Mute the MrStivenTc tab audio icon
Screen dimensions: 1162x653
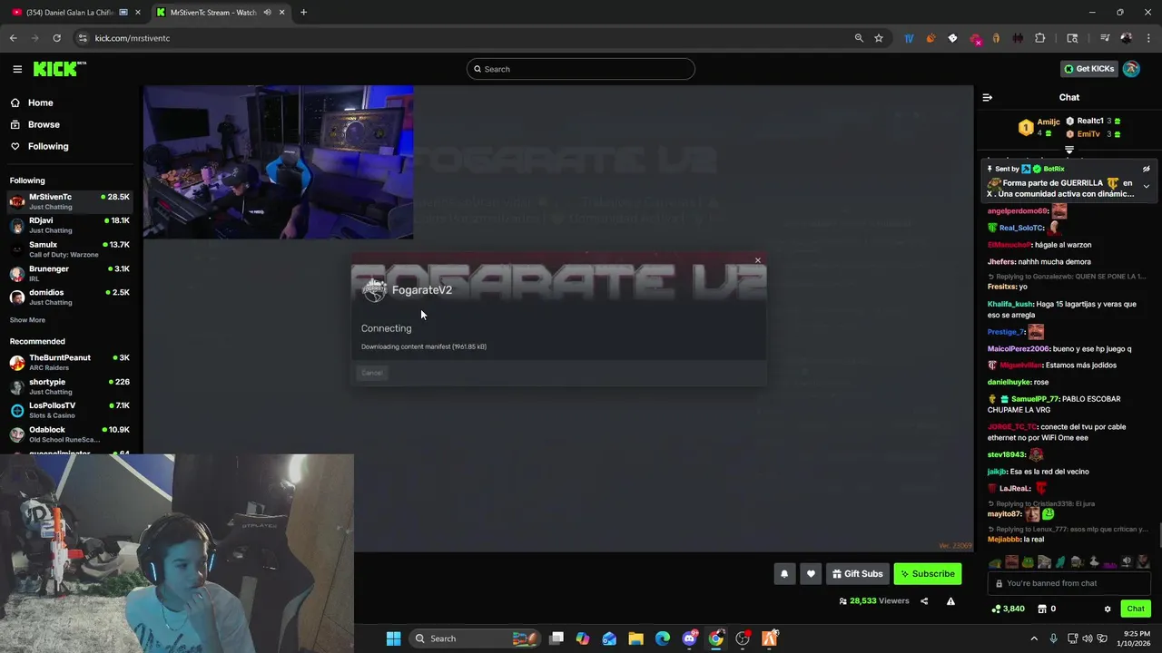[267, 13]
